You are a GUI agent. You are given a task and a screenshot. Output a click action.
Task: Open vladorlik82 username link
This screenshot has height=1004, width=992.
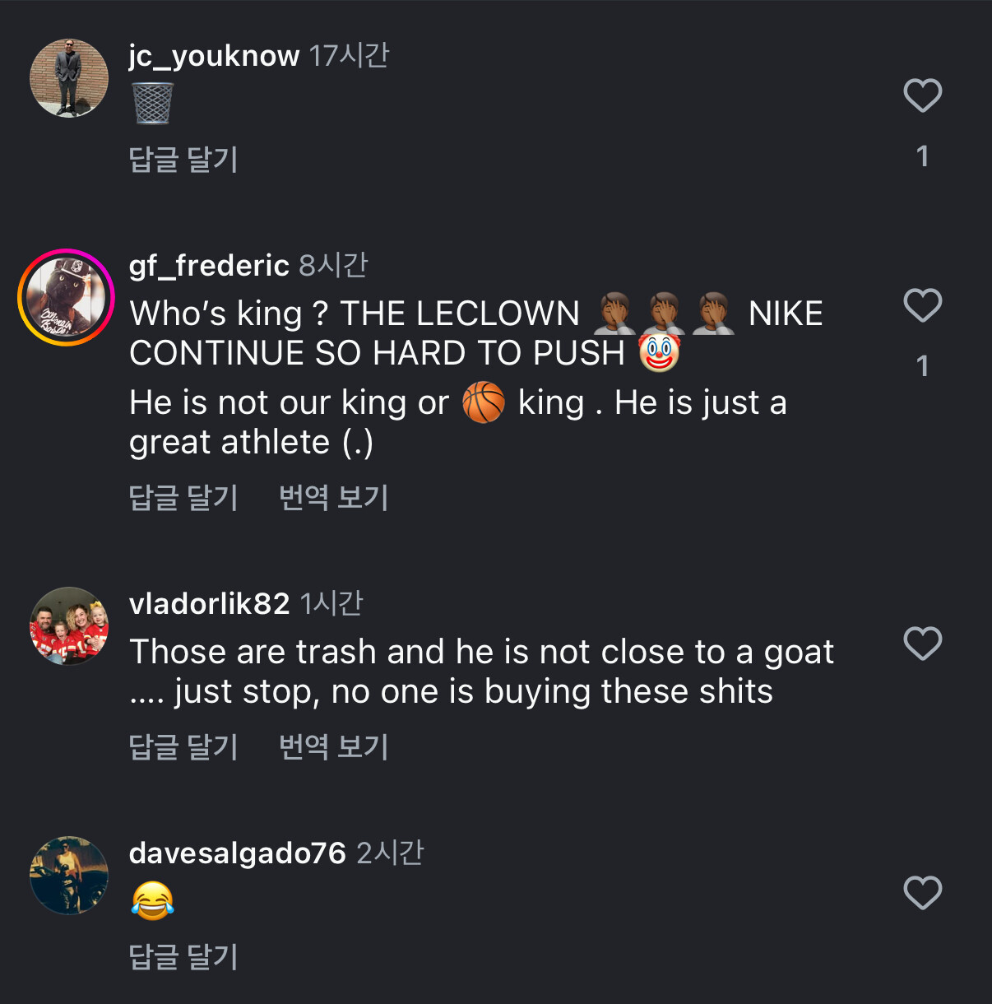pos(209,604)
